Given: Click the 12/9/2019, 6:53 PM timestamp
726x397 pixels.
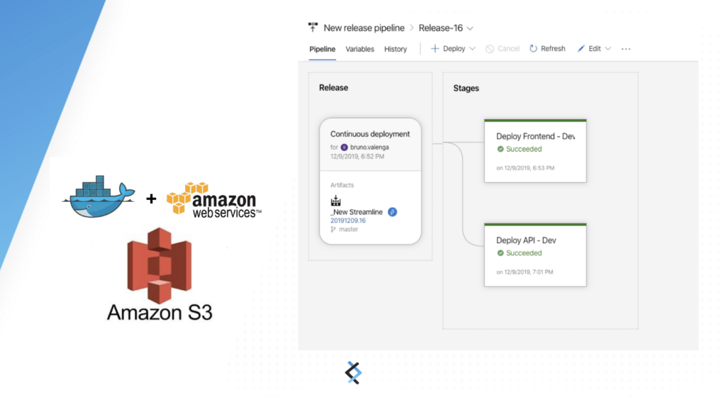Looking at the screenshot, I should click(x=525, y=168).
